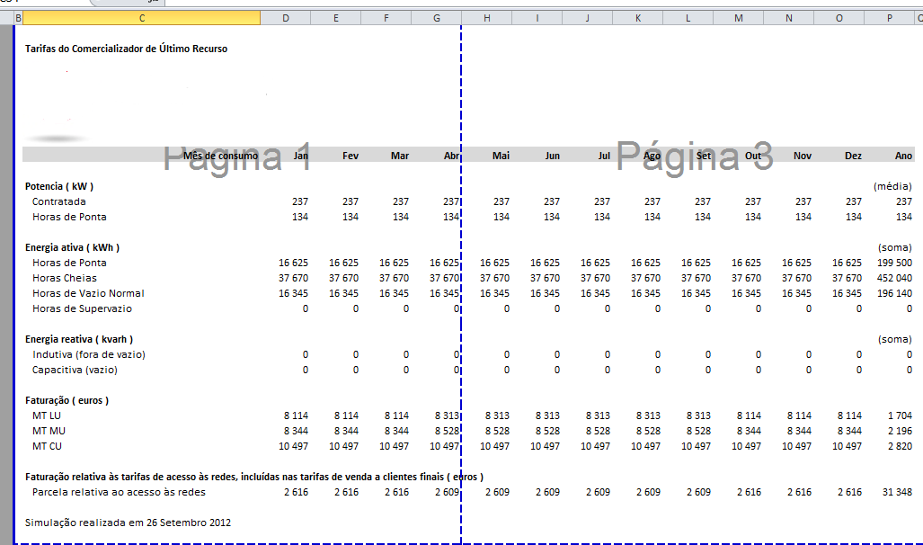Click the 'Energia ativa ( kWh )' heading cell
Viewport: 923px width, 545px height.
pyautogui.click(x=72, y=247)
